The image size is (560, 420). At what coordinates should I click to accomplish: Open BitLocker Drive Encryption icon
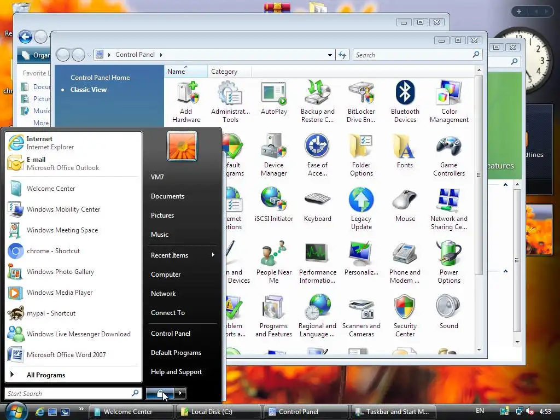(361, 102)
